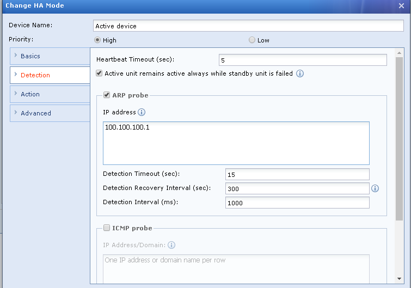Expand the Detection section arrow
The image size is (411, 288).
[x=16, y=75]
